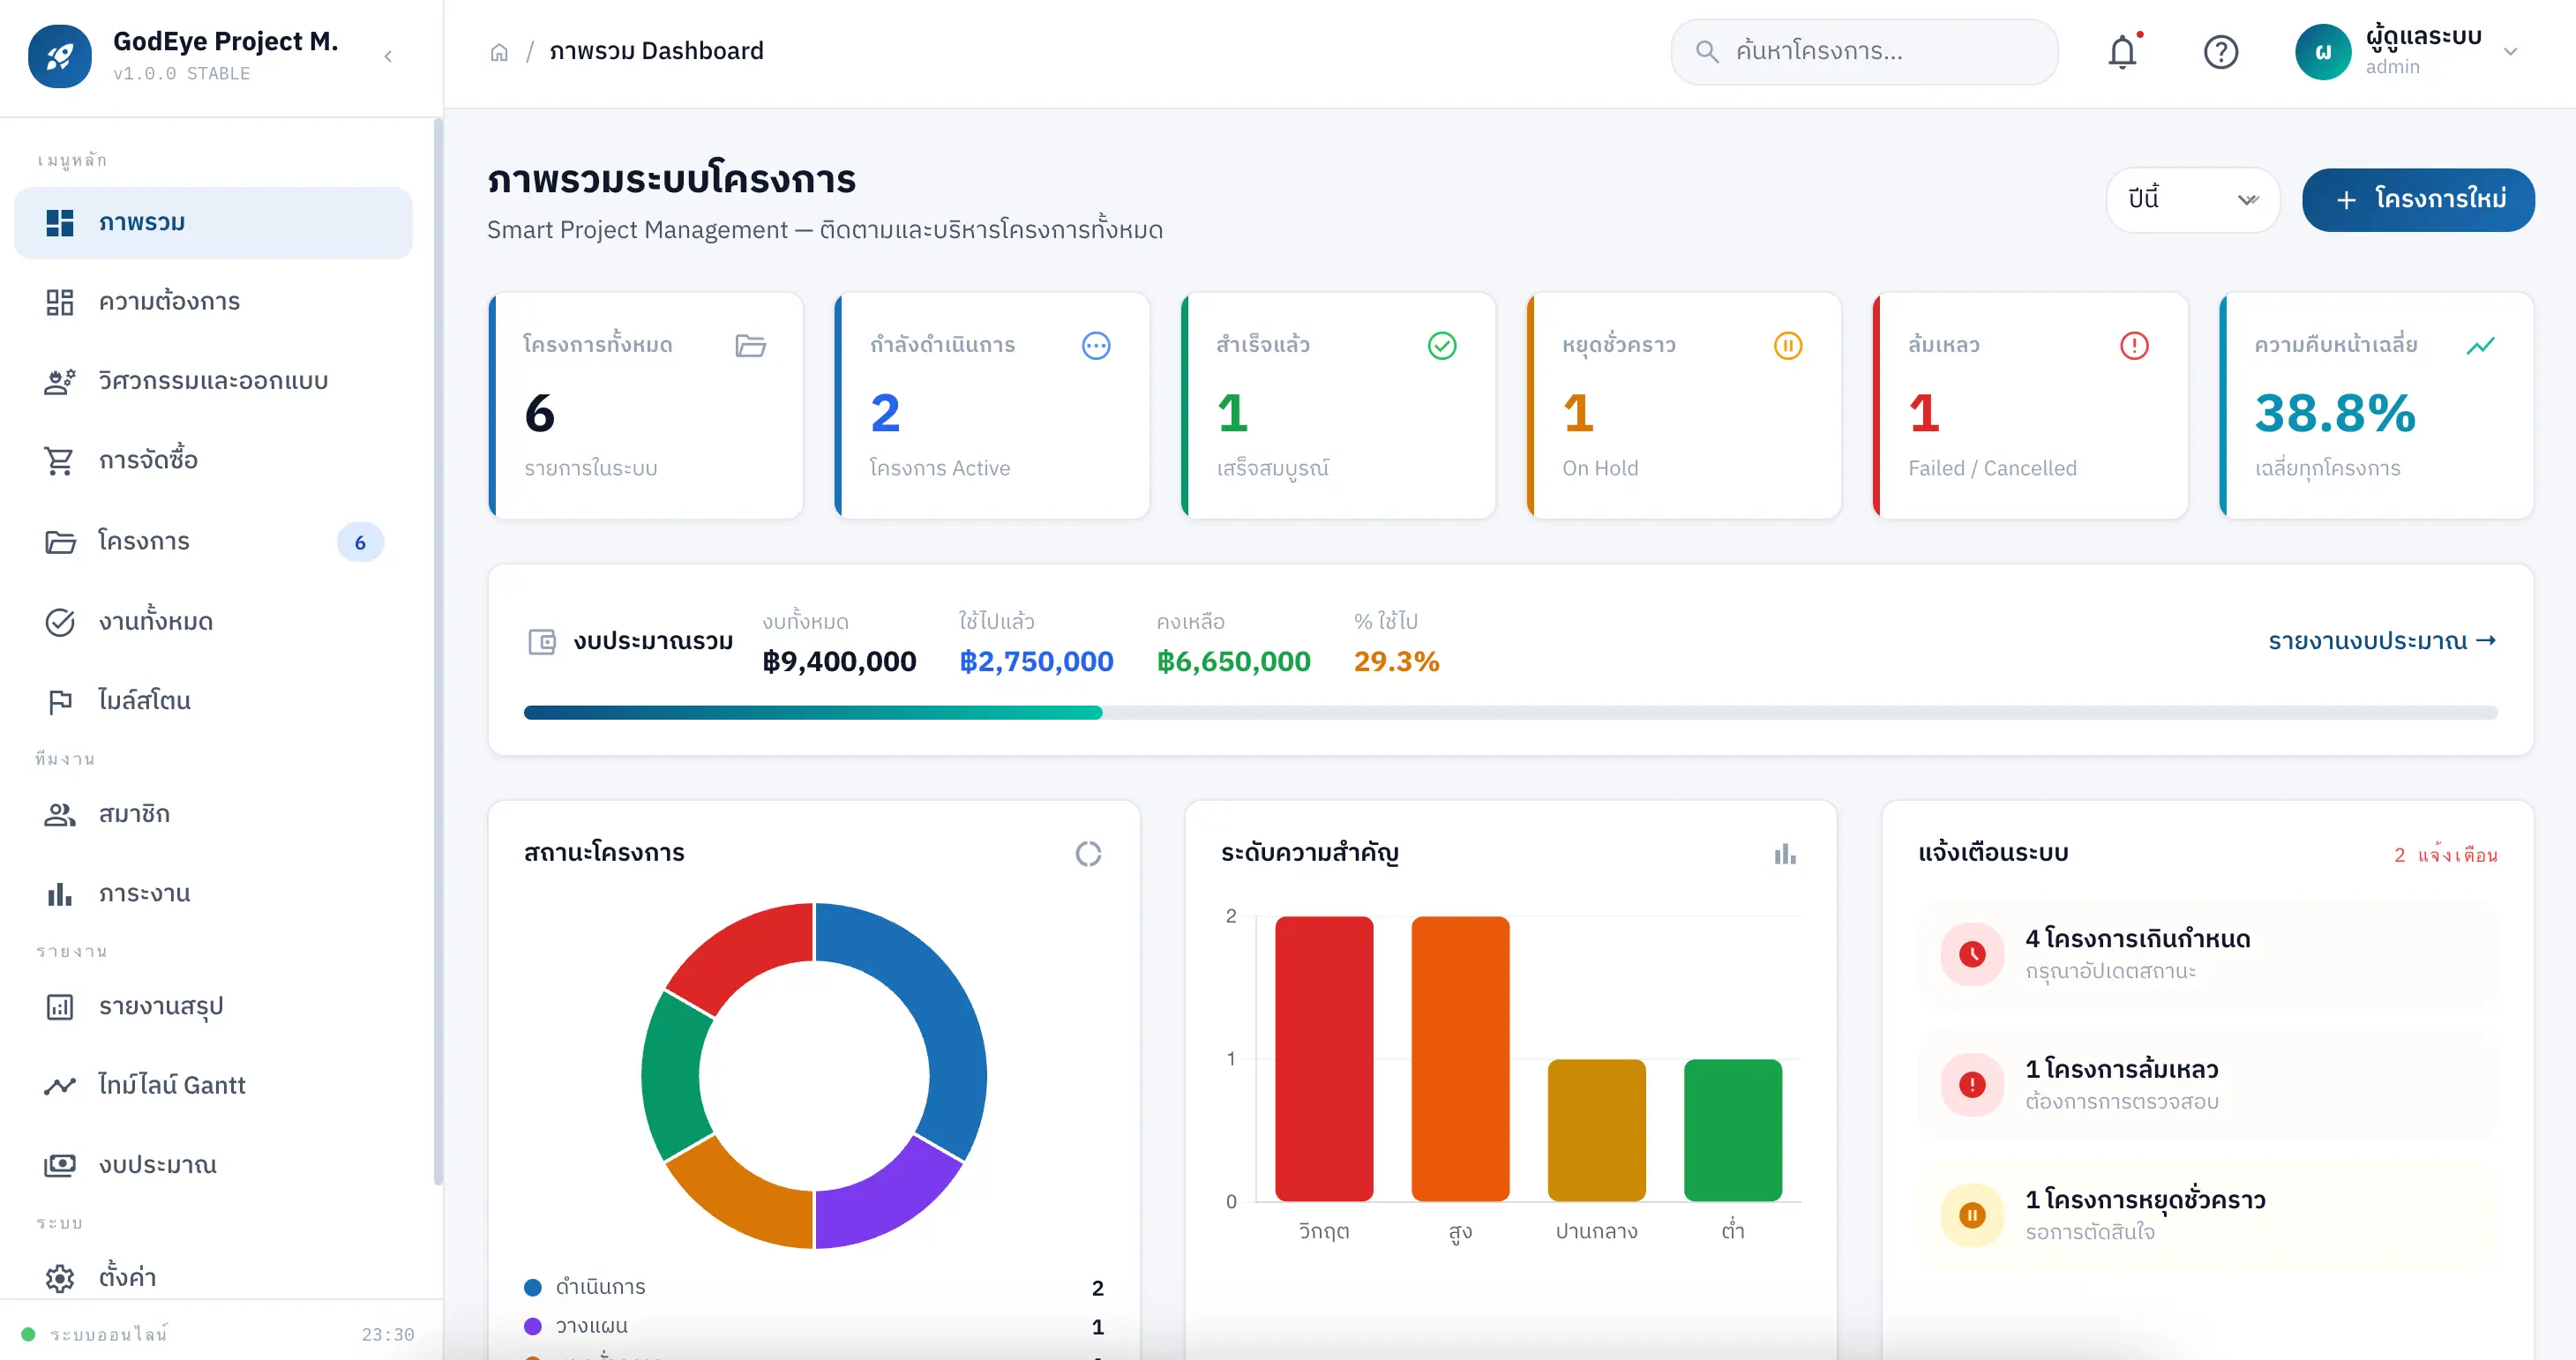Click the user avatar ผ
Image resolution: width=2576 pixels, height=1360 pixels.
2323,52
